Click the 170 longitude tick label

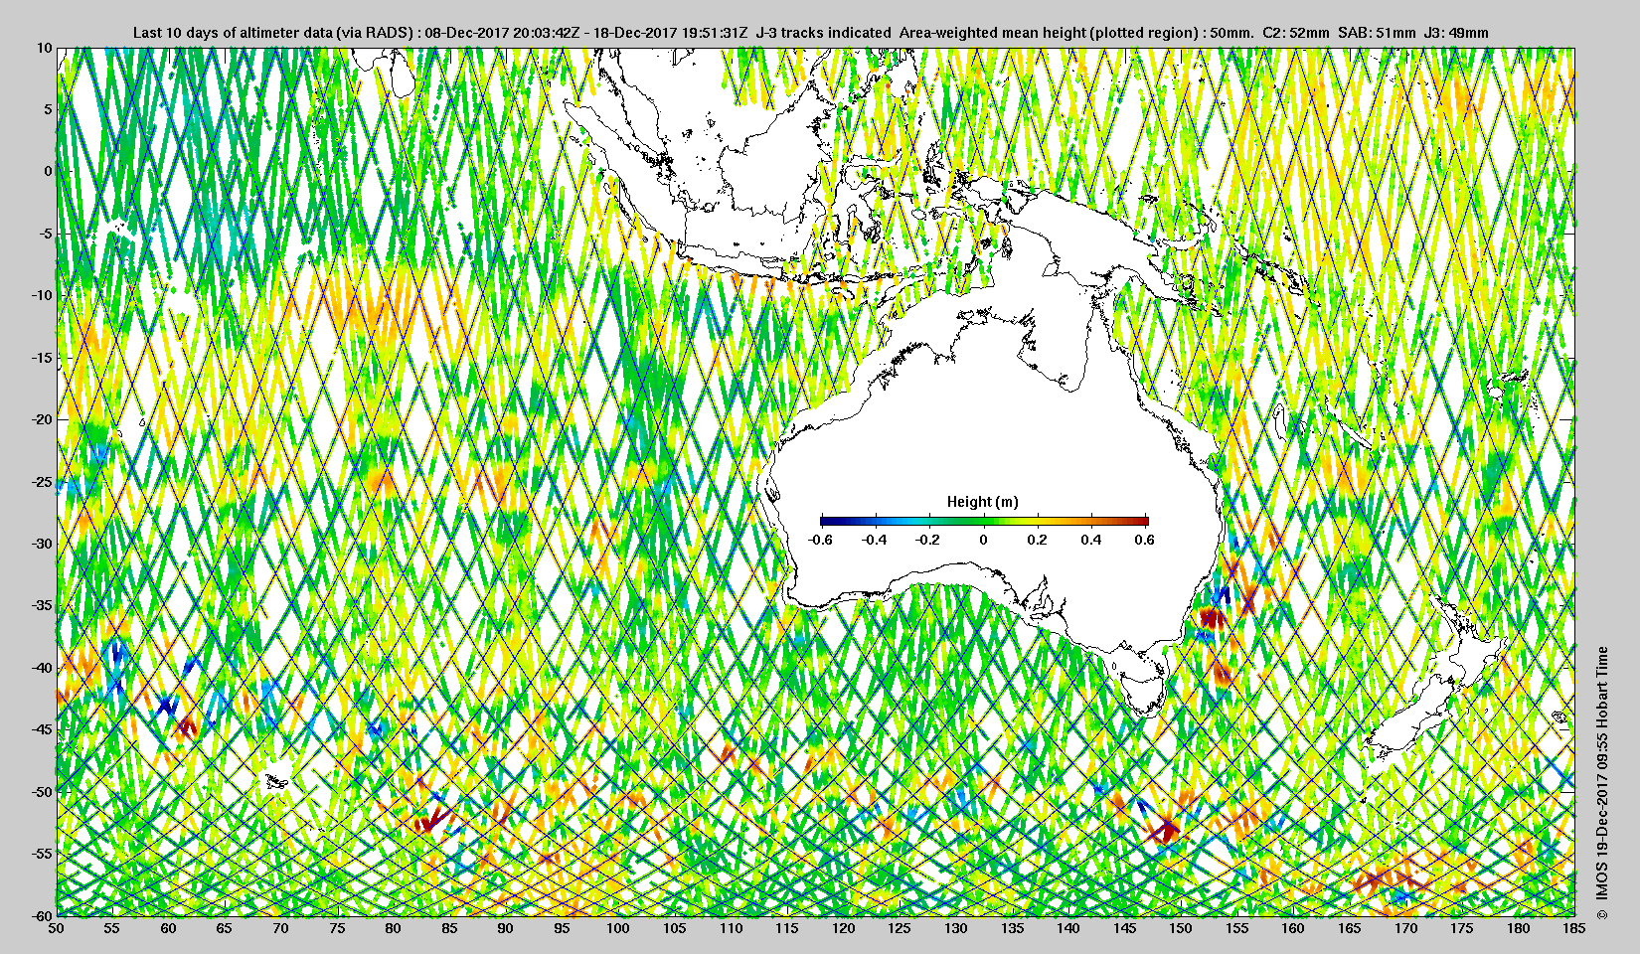pos(1405,929)
